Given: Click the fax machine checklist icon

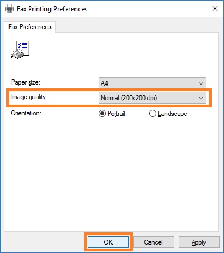Looking at the screenshot, I should 20,50.
